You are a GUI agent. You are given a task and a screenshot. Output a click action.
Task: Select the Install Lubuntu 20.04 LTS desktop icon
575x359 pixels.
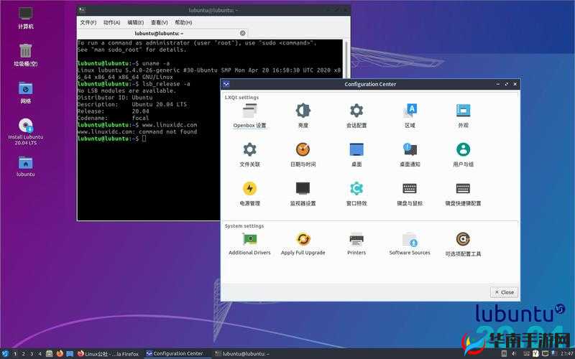click(x=26, y=132)
